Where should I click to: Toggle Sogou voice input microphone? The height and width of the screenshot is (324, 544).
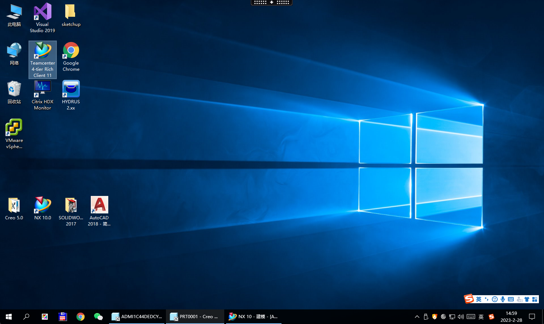click(x=503, y=299)
